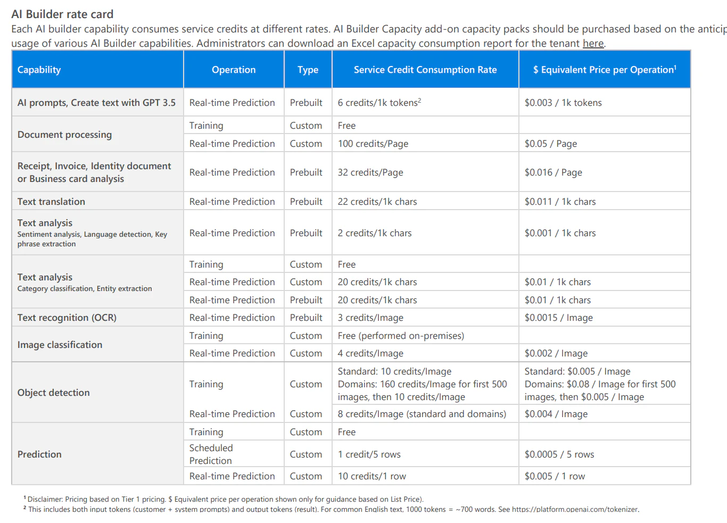Click the "32 credits/Page" rate
This screenshot has width=727, height=523.
coord(370,172)
